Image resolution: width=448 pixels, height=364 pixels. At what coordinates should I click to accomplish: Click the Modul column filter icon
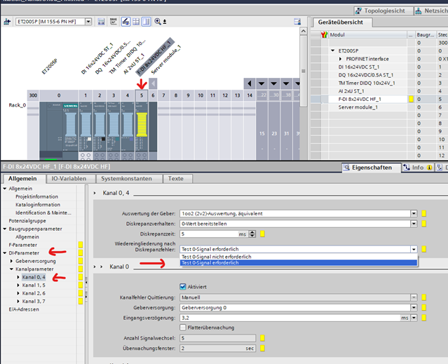coord(323,34)
